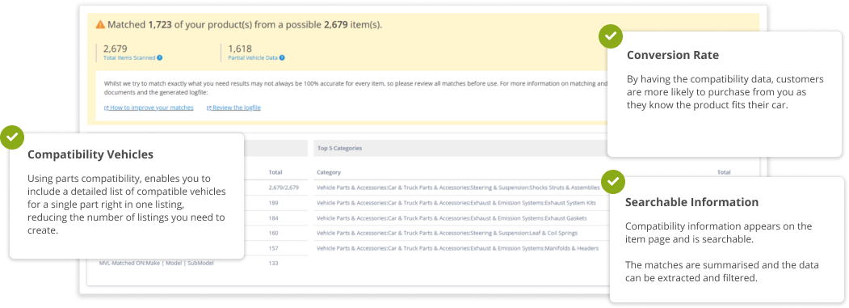Click the 'Matched 1,723 of your product(s)' banner text
The image size is (849, 308).
(x=244, y=24)
